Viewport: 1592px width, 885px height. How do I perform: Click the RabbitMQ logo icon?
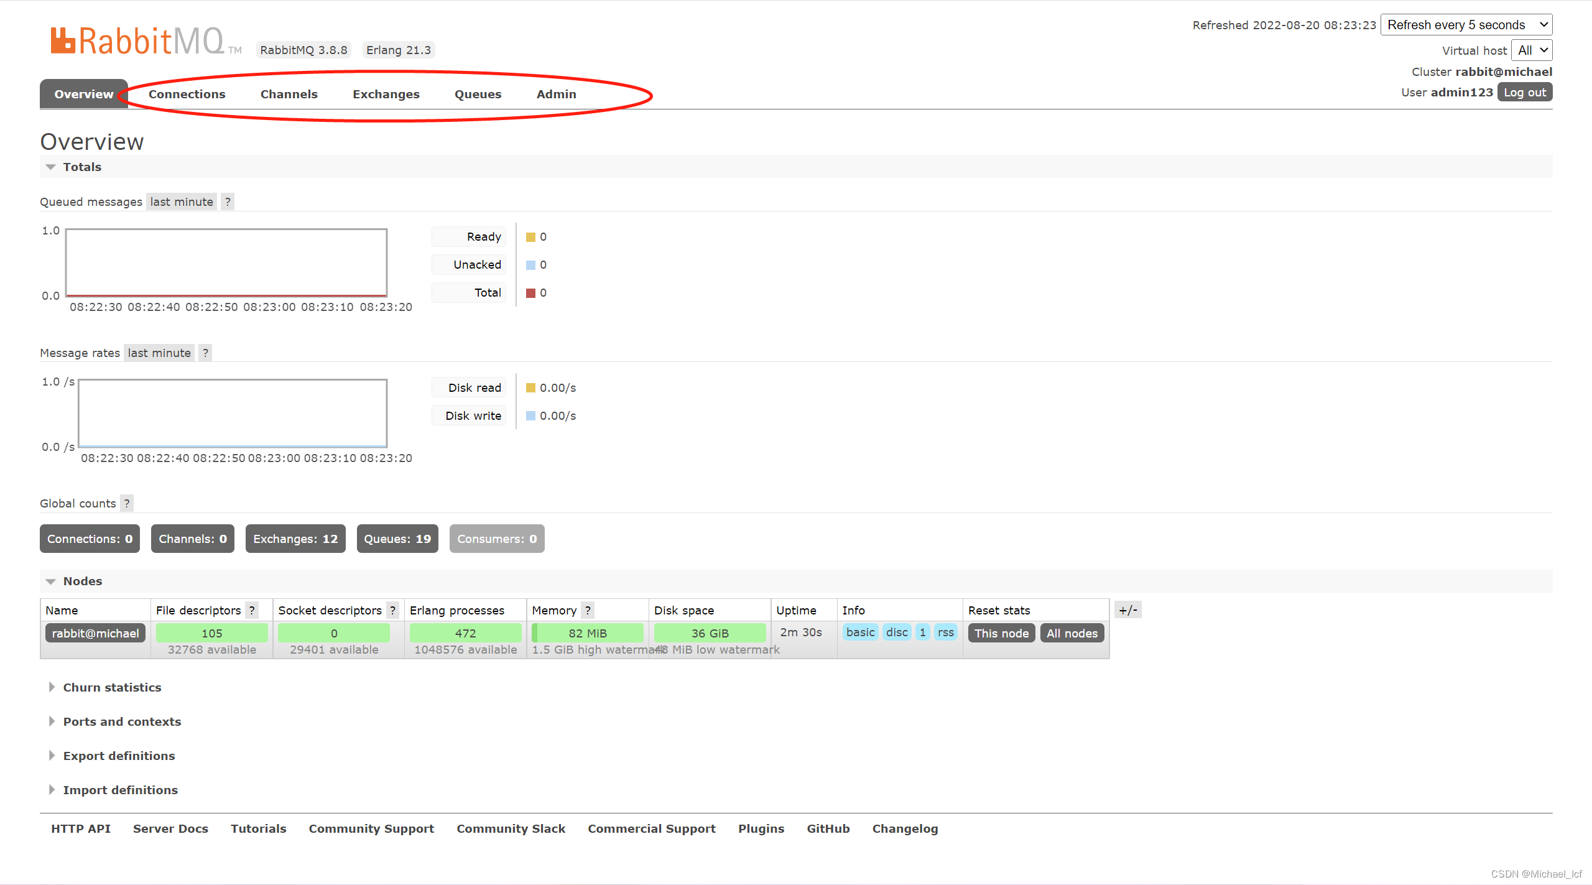tap(63, 41)
